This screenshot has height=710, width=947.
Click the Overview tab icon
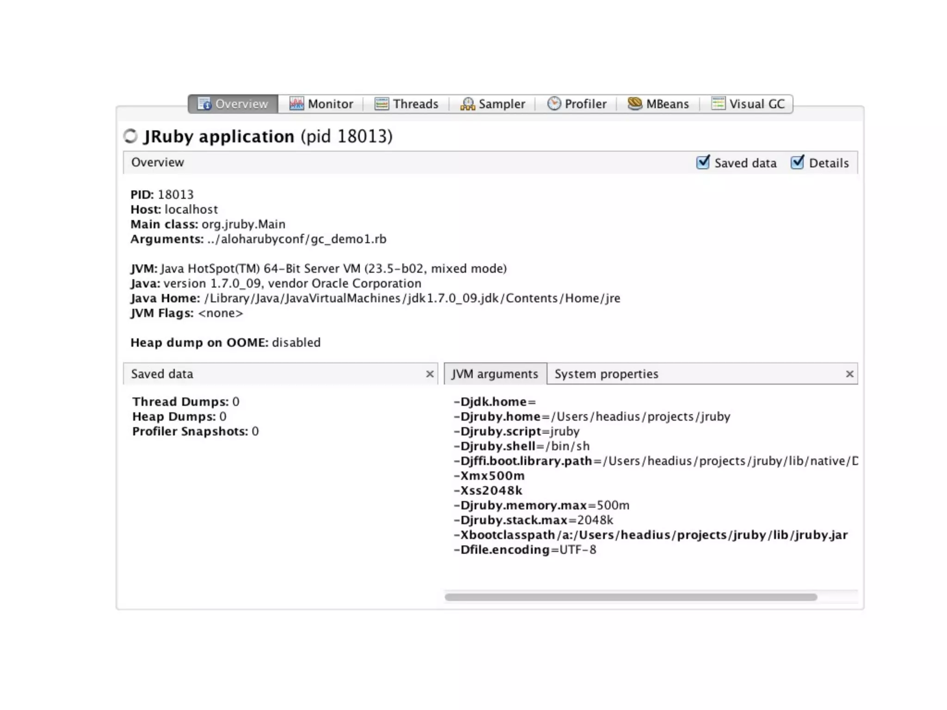click(x=204, y=104)
